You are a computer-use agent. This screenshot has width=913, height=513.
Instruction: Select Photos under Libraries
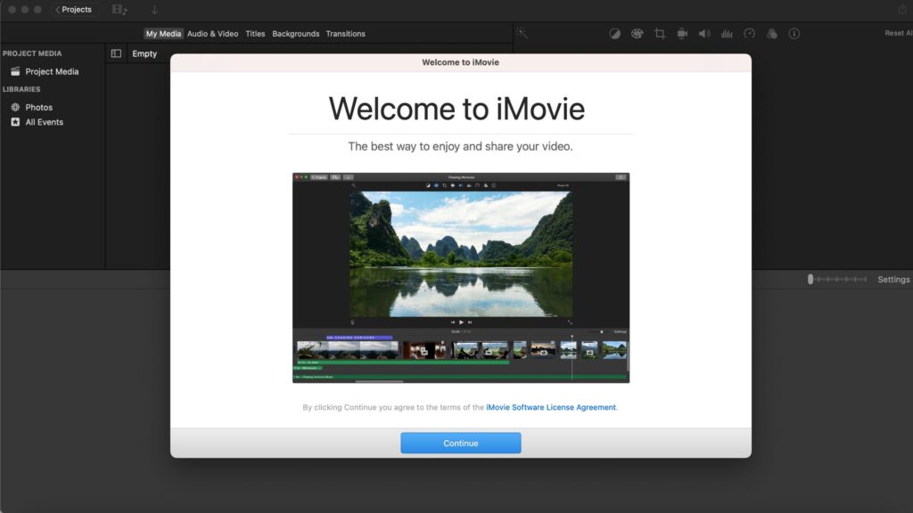pyautogui.click(x=39, y=106)
